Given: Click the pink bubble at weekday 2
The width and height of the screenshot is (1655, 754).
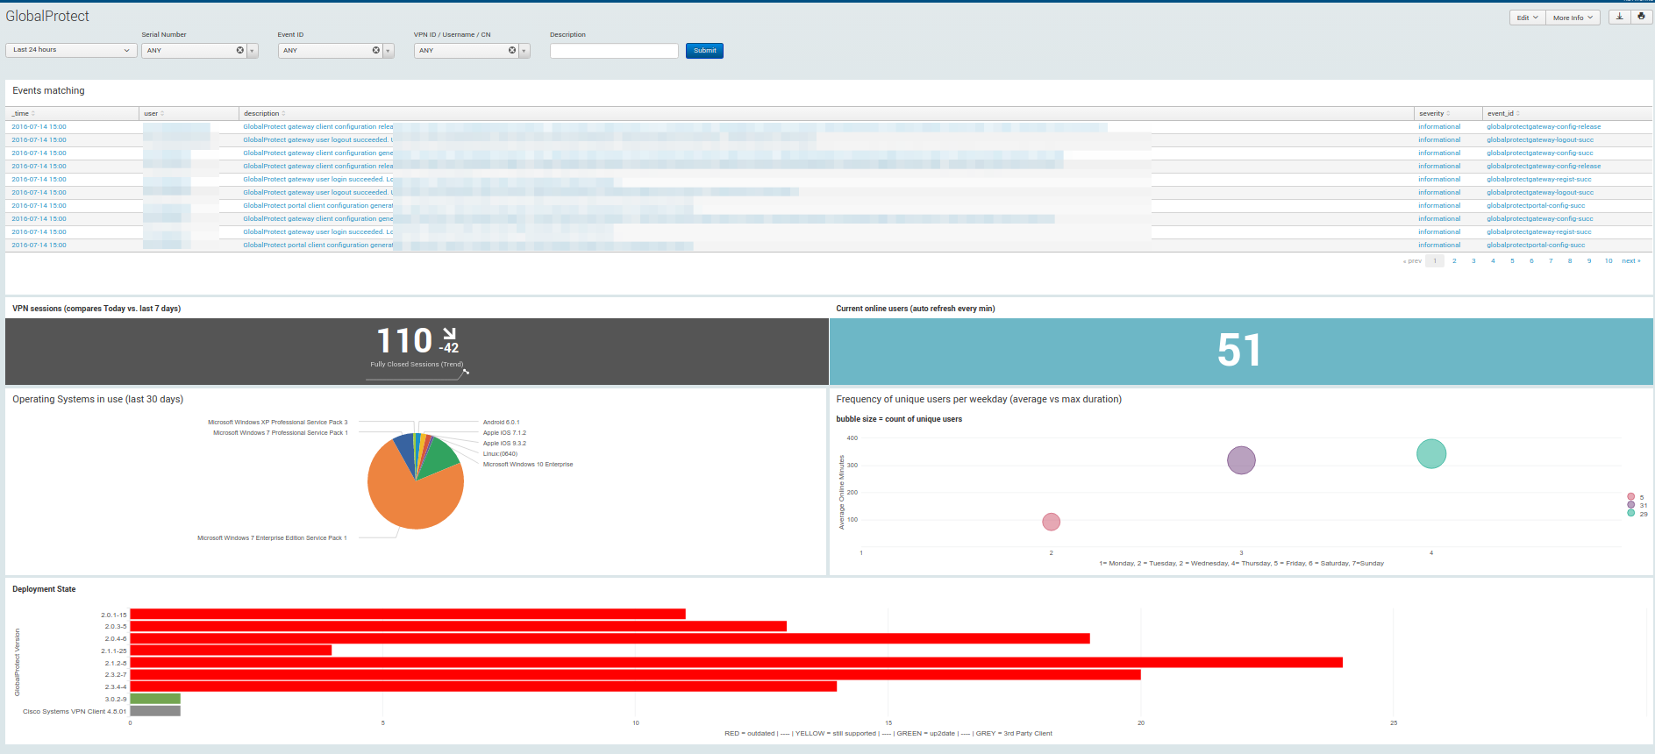Looking at the screenshot, I should coord(1051,522).
